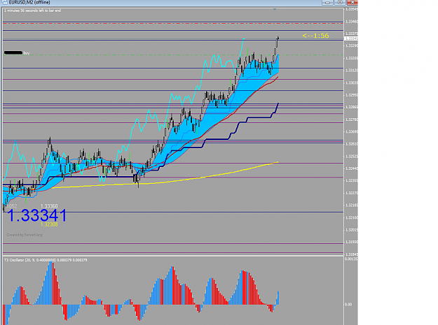Click the white 1.33360 price label
Viewport: 438px width, 325px height.
tap(49, 206)
